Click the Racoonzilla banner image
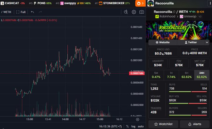This screenshot has width=212, height=129. 179,30
